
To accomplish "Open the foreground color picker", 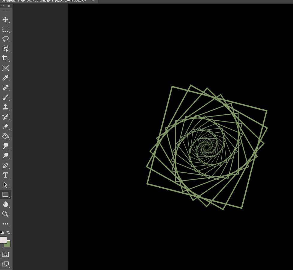I will click(x=3, y=240).
